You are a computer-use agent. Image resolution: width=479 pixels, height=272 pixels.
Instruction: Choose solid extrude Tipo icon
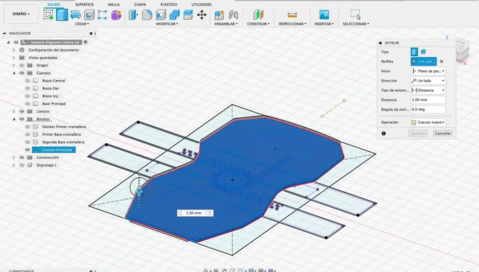coord(414,51)
